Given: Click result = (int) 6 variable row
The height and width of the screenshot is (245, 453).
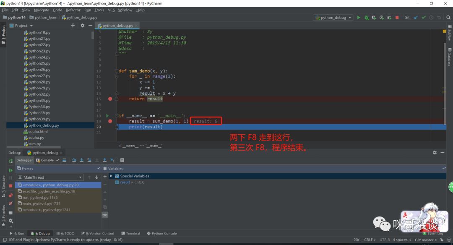Looking at the screenshot, I should (x=130, y=182).
